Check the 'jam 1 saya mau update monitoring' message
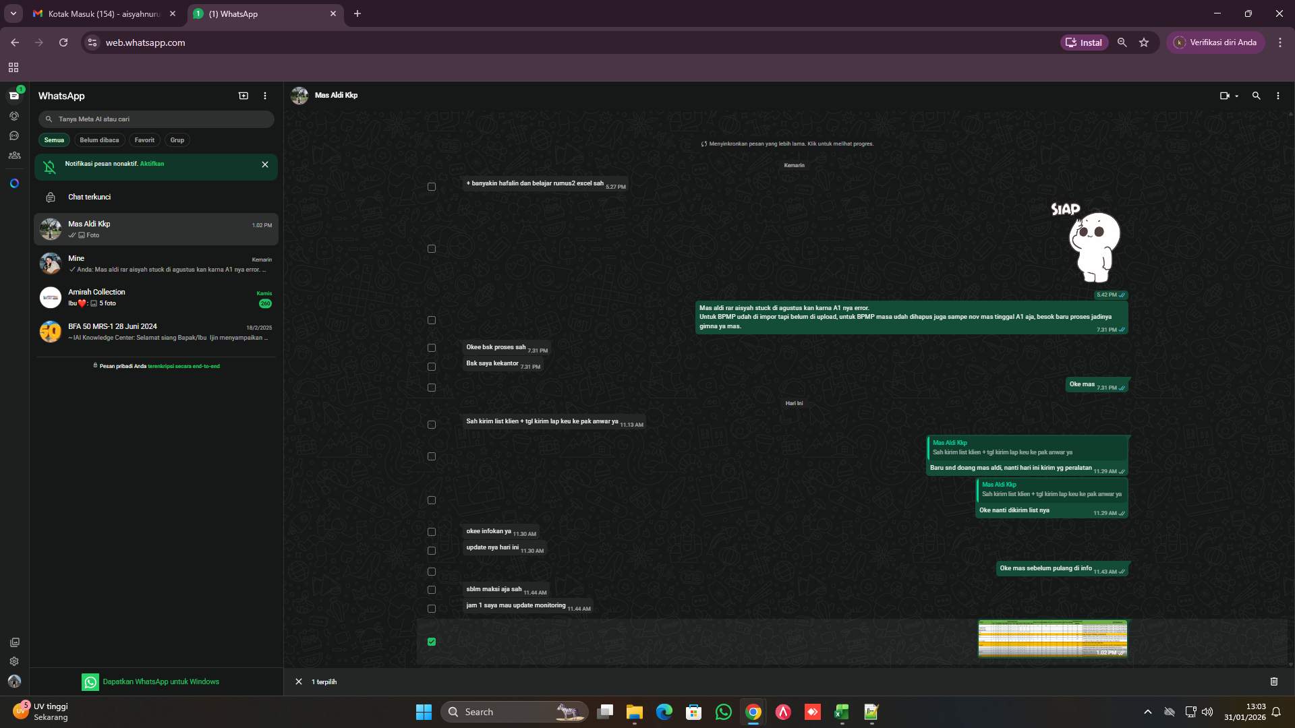 pyautogui.click(x=432, y=608)
